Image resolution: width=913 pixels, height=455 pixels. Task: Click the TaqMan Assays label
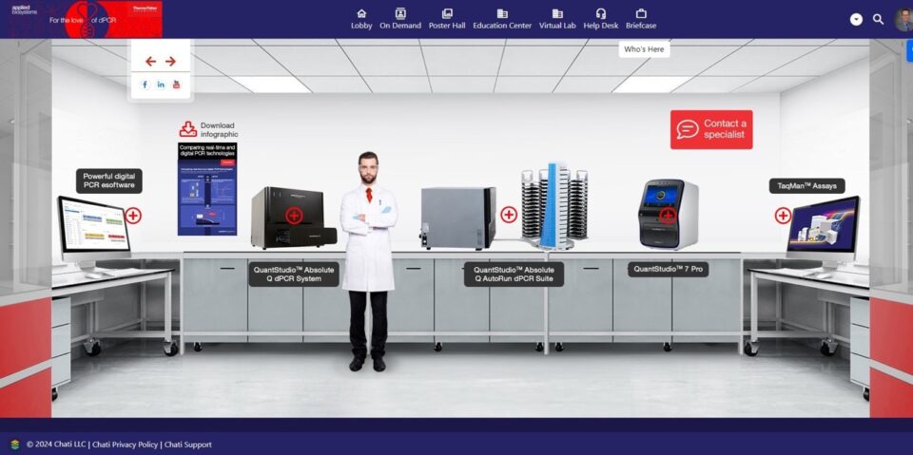point(807,186)
